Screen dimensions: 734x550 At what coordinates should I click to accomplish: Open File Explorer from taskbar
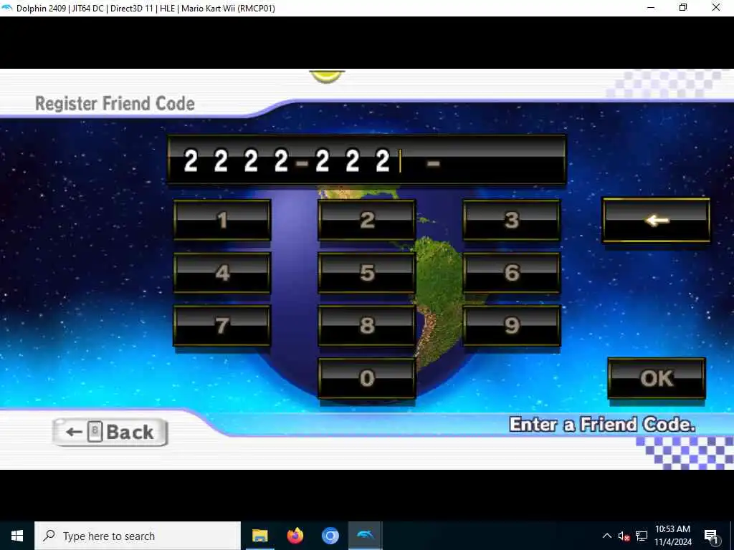[259, 536]
